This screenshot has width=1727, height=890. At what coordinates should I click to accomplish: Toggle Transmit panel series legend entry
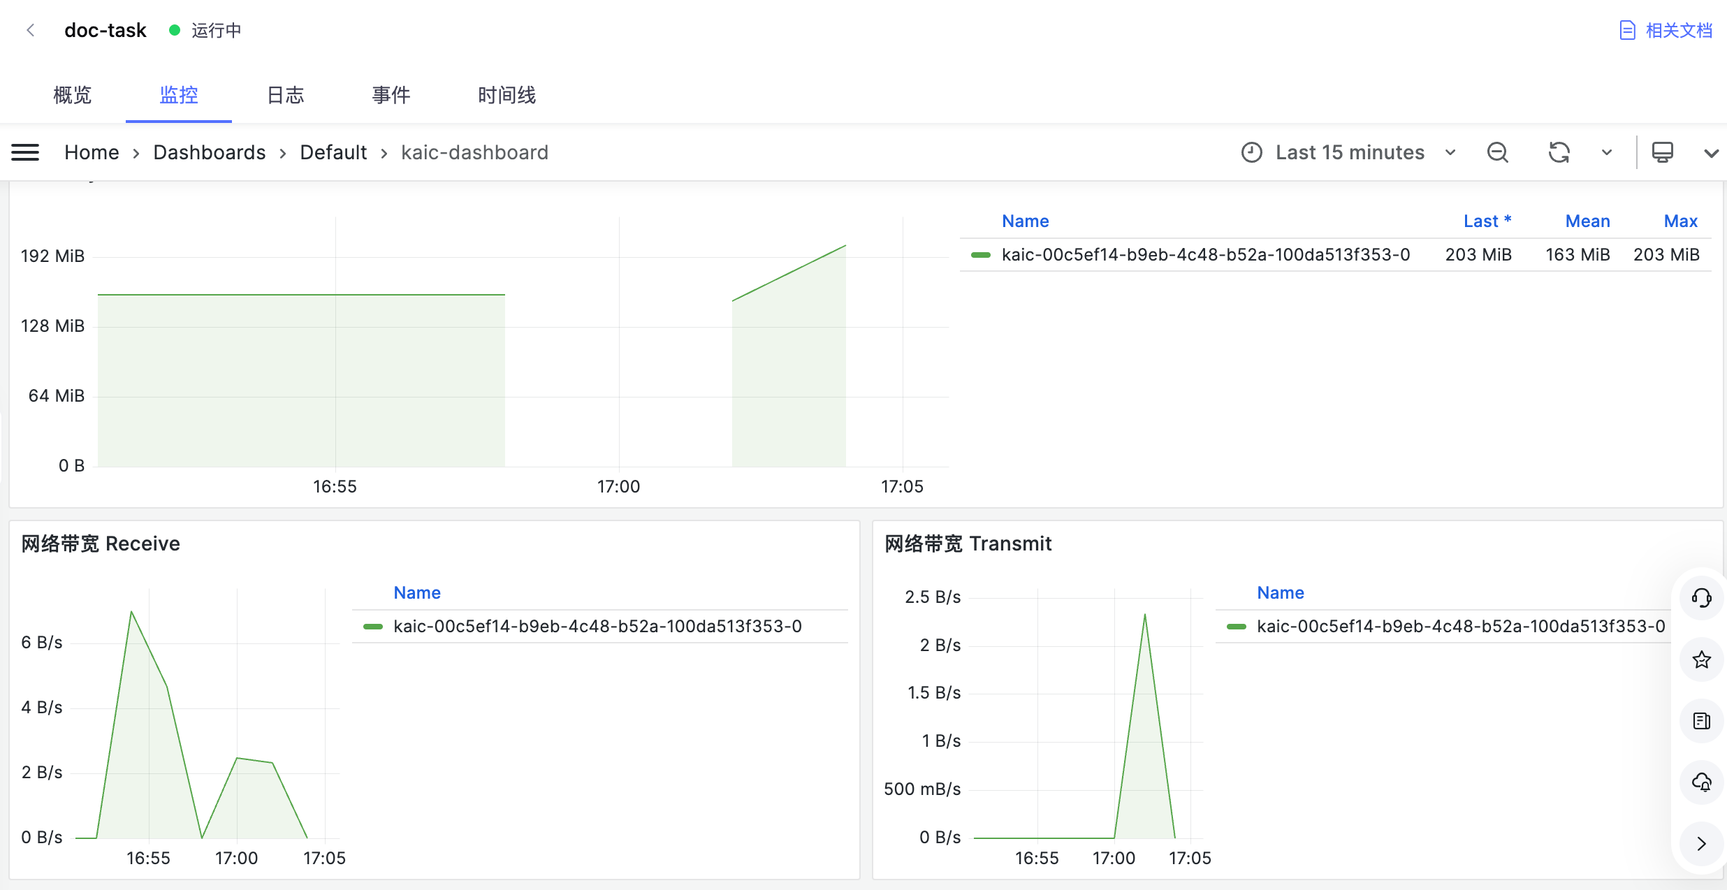[x=1460, y=627]
